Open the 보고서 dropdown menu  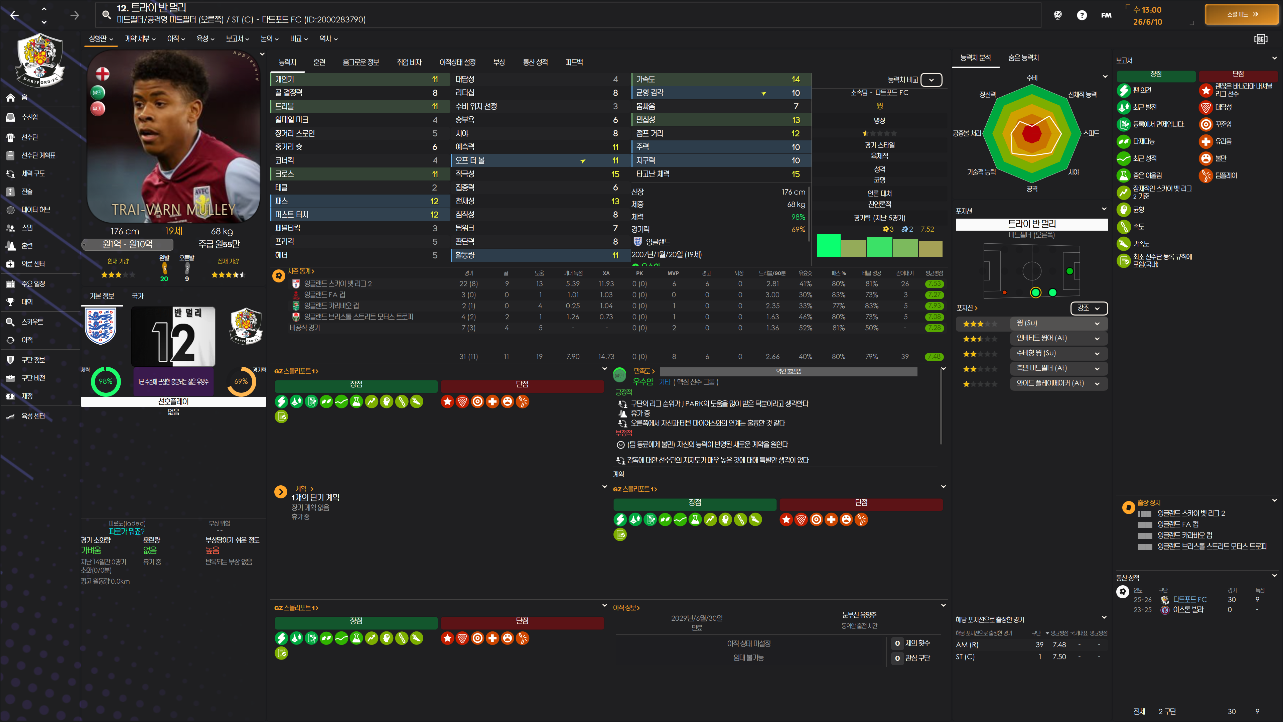coord(237,38)
